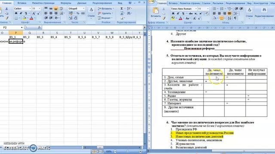
Task: Open Word Абзац group dialog launcher
Action: click(242, 22)
